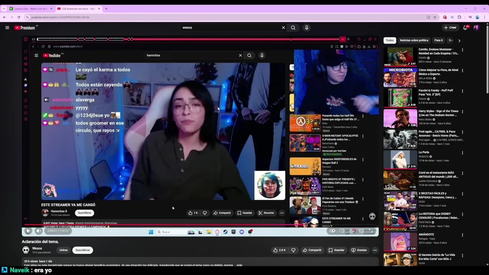Open the Chrome three-dot menu
The width and height of the screenshot is (489, 275).
click(484, 17)
